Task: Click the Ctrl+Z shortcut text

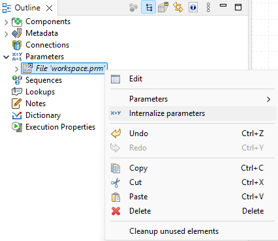Action: click(253, 134)
